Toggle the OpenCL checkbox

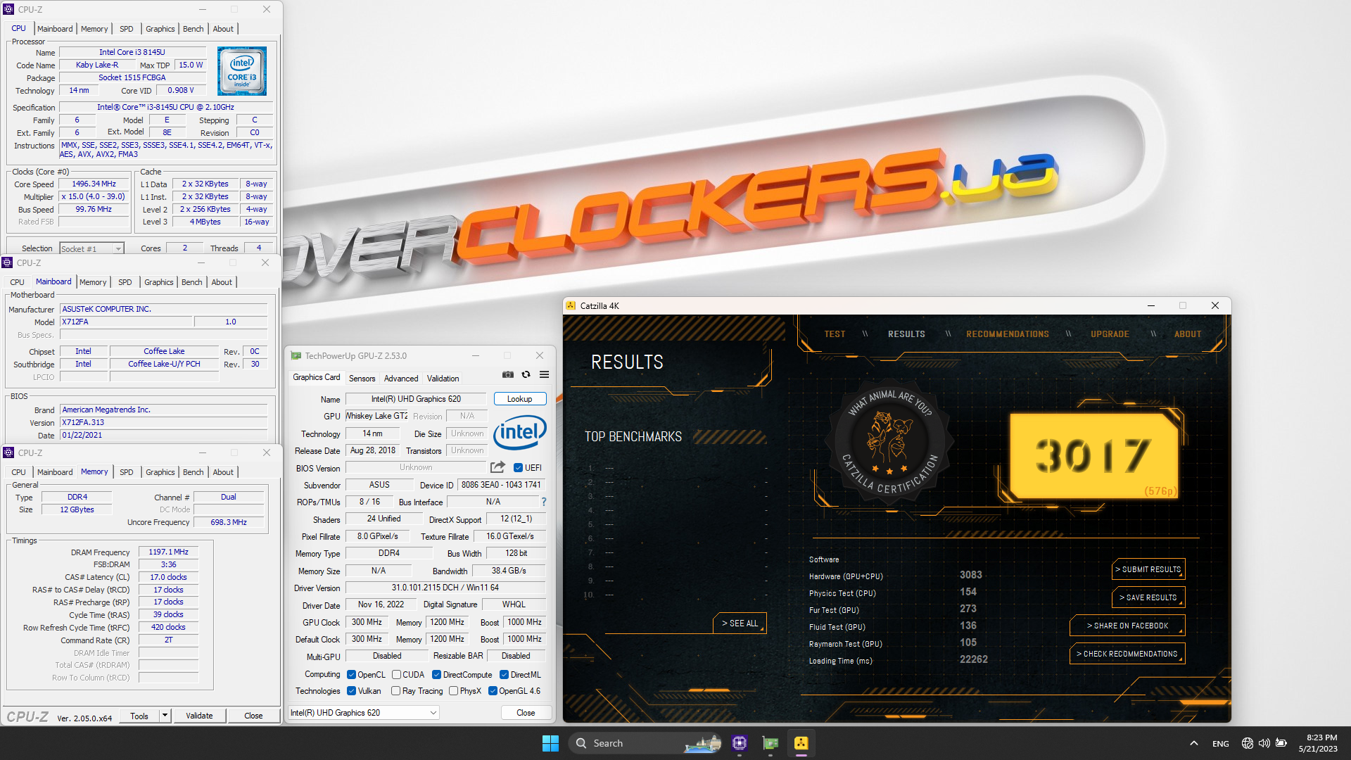(x=351, y=675)
